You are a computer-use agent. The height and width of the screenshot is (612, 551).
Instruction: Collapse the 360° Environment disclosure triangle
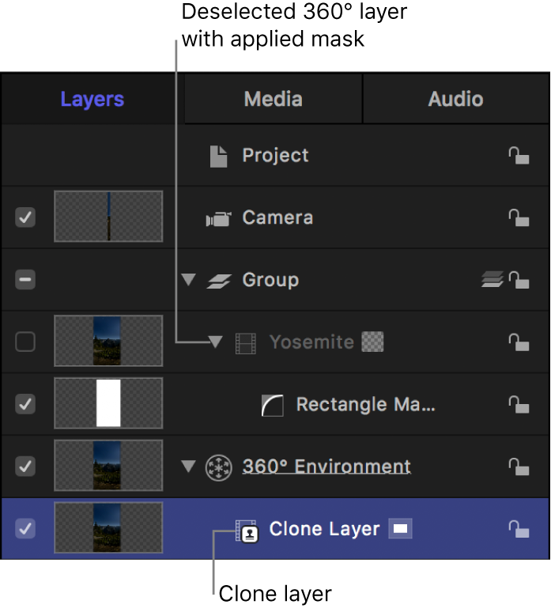[x=188, y=467]
